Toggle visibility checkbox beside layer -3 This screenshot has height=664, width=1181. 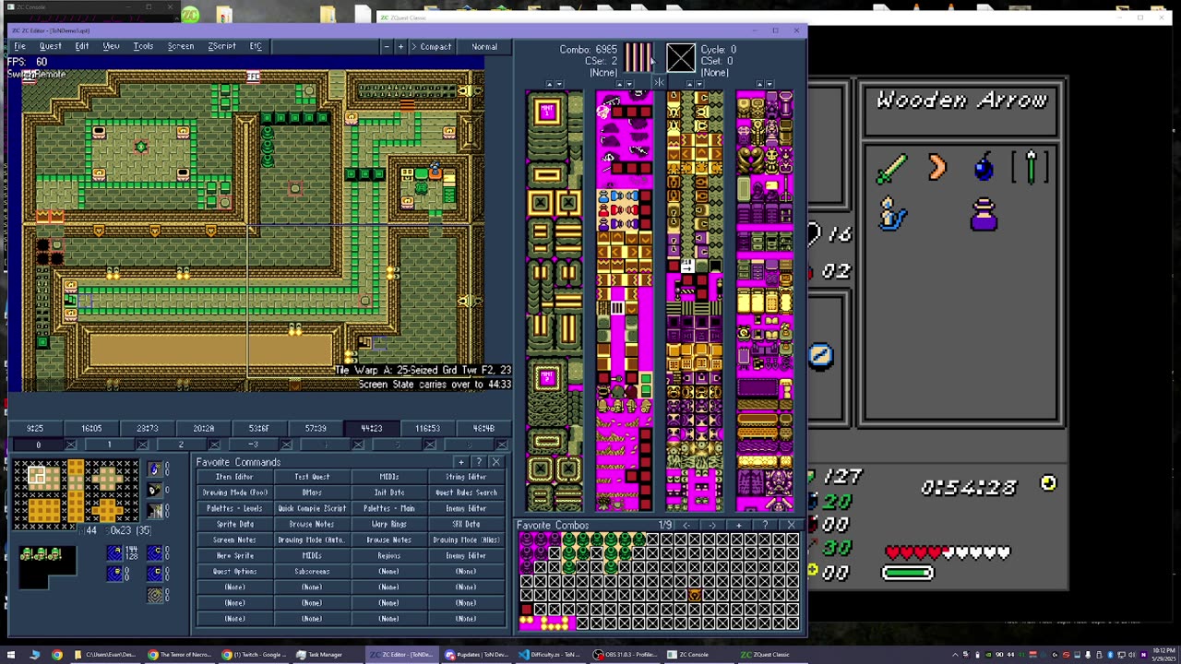(x=286, y=445)
